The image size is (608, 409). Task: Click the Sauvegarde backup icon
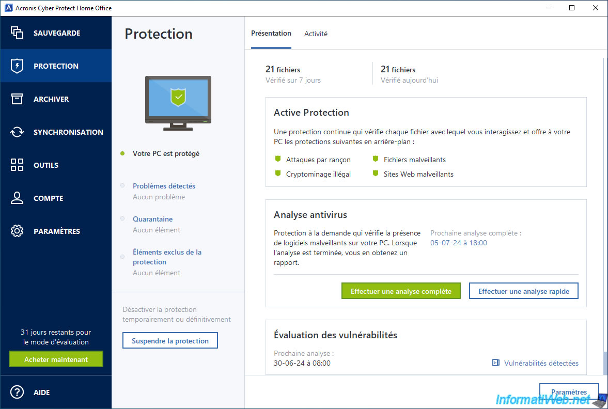pos(17,33)
